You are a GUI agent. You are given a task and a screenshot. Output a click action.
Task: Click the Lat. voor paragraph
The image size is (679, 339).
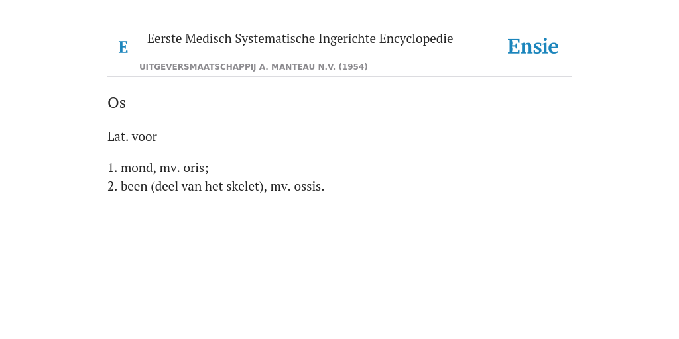coord(132,136)
